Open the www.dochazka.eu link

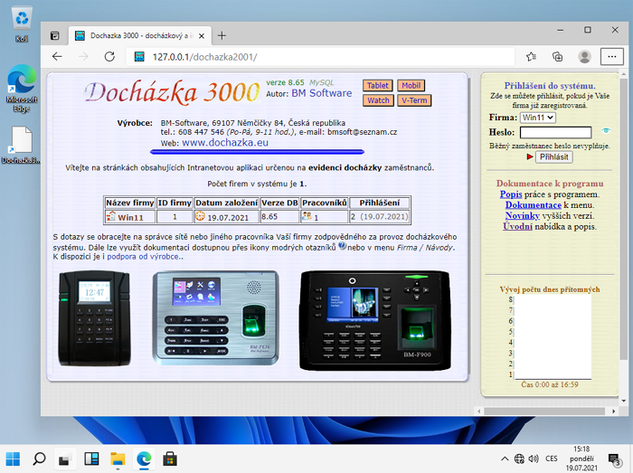click(225, 143)
